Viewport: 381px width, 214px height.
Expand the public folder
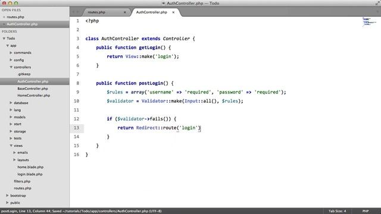[8, 203]
